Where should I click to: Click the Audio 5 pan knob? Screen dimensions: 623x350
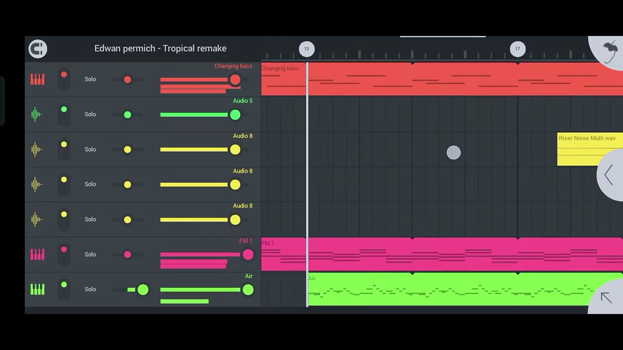pos(128,115)
